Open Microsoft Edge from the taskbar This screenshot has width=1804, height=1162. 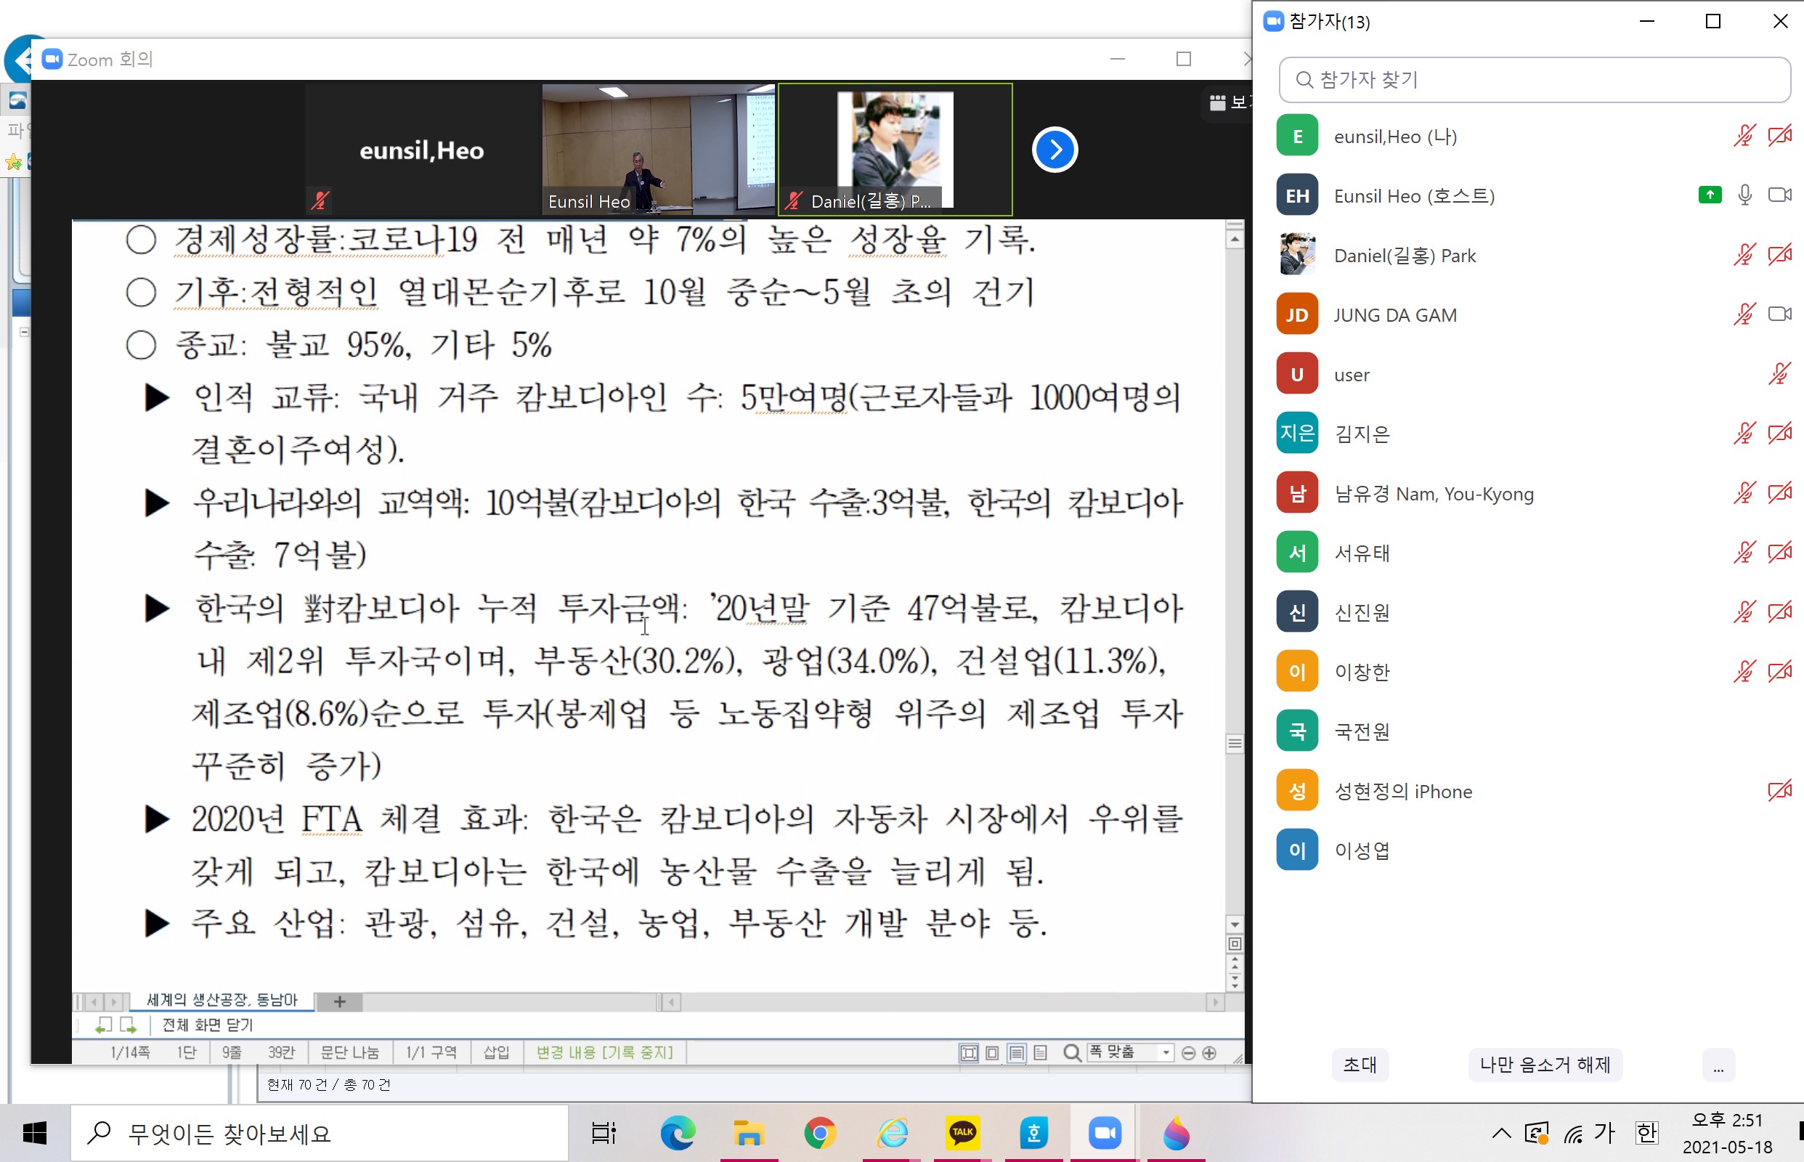pos(678,1132)
